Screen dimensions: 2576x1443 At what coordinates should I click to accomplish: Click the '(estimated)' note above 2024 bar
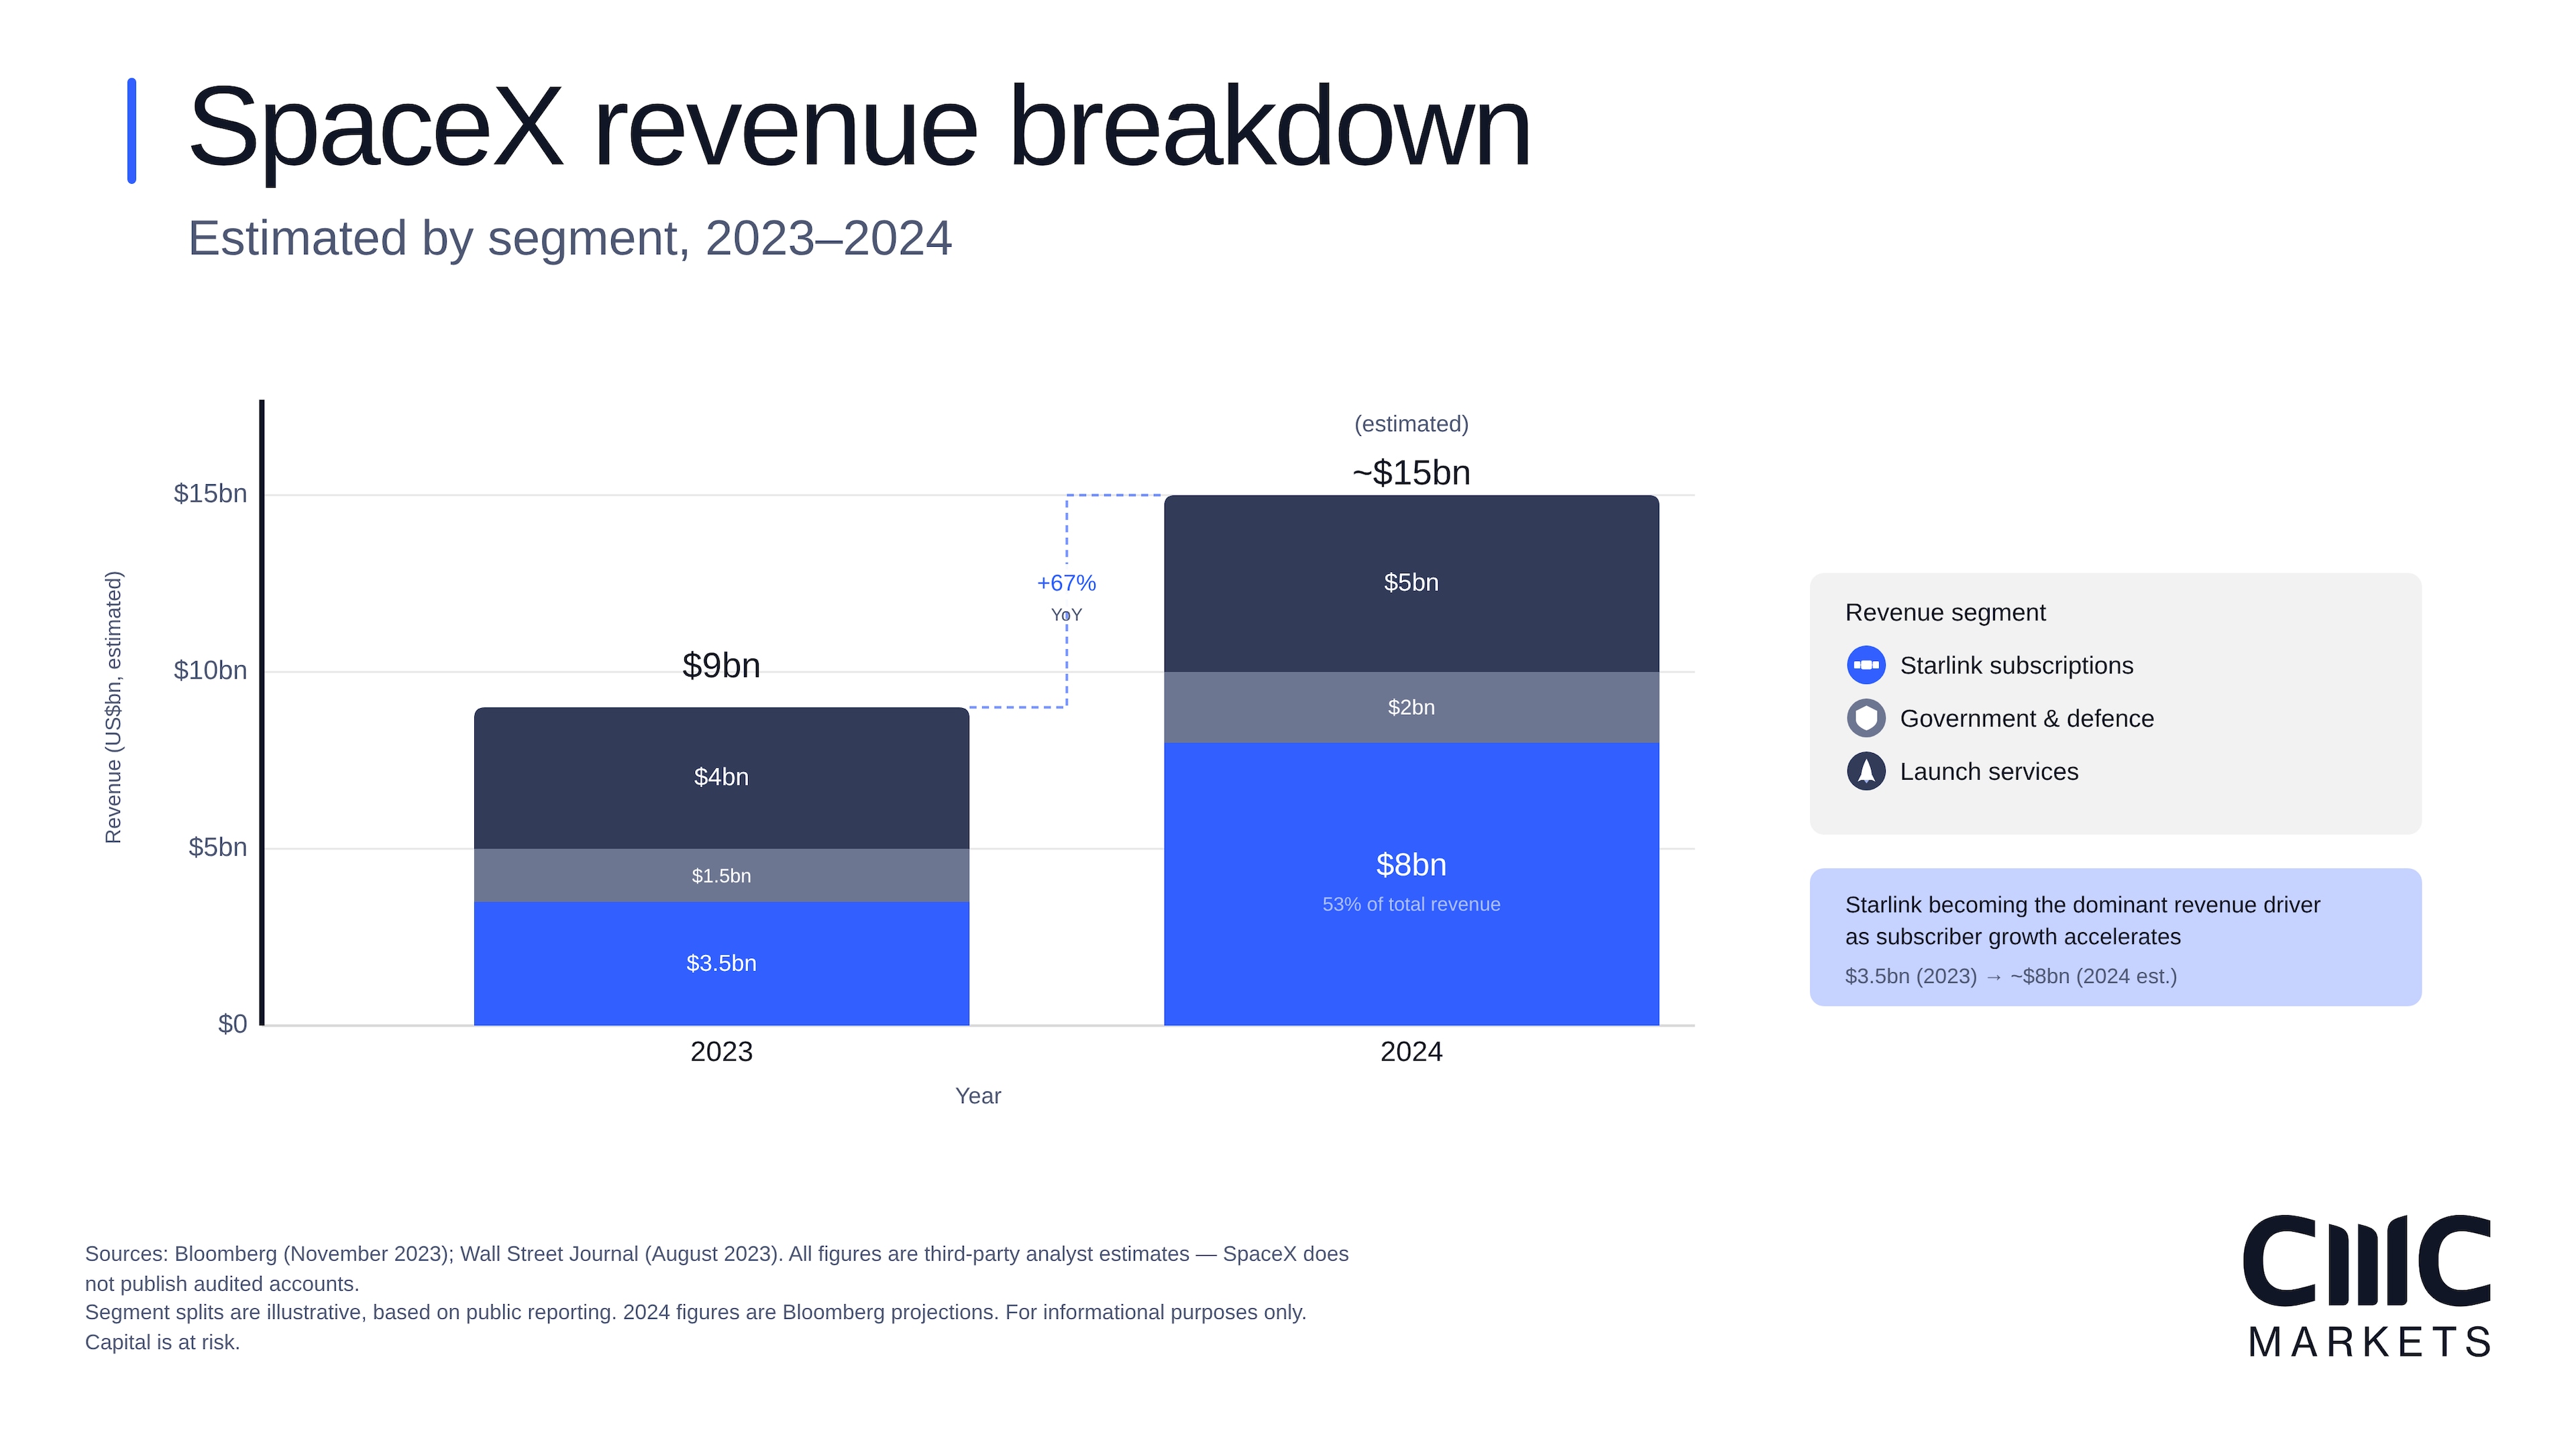tap(1411, 424)
